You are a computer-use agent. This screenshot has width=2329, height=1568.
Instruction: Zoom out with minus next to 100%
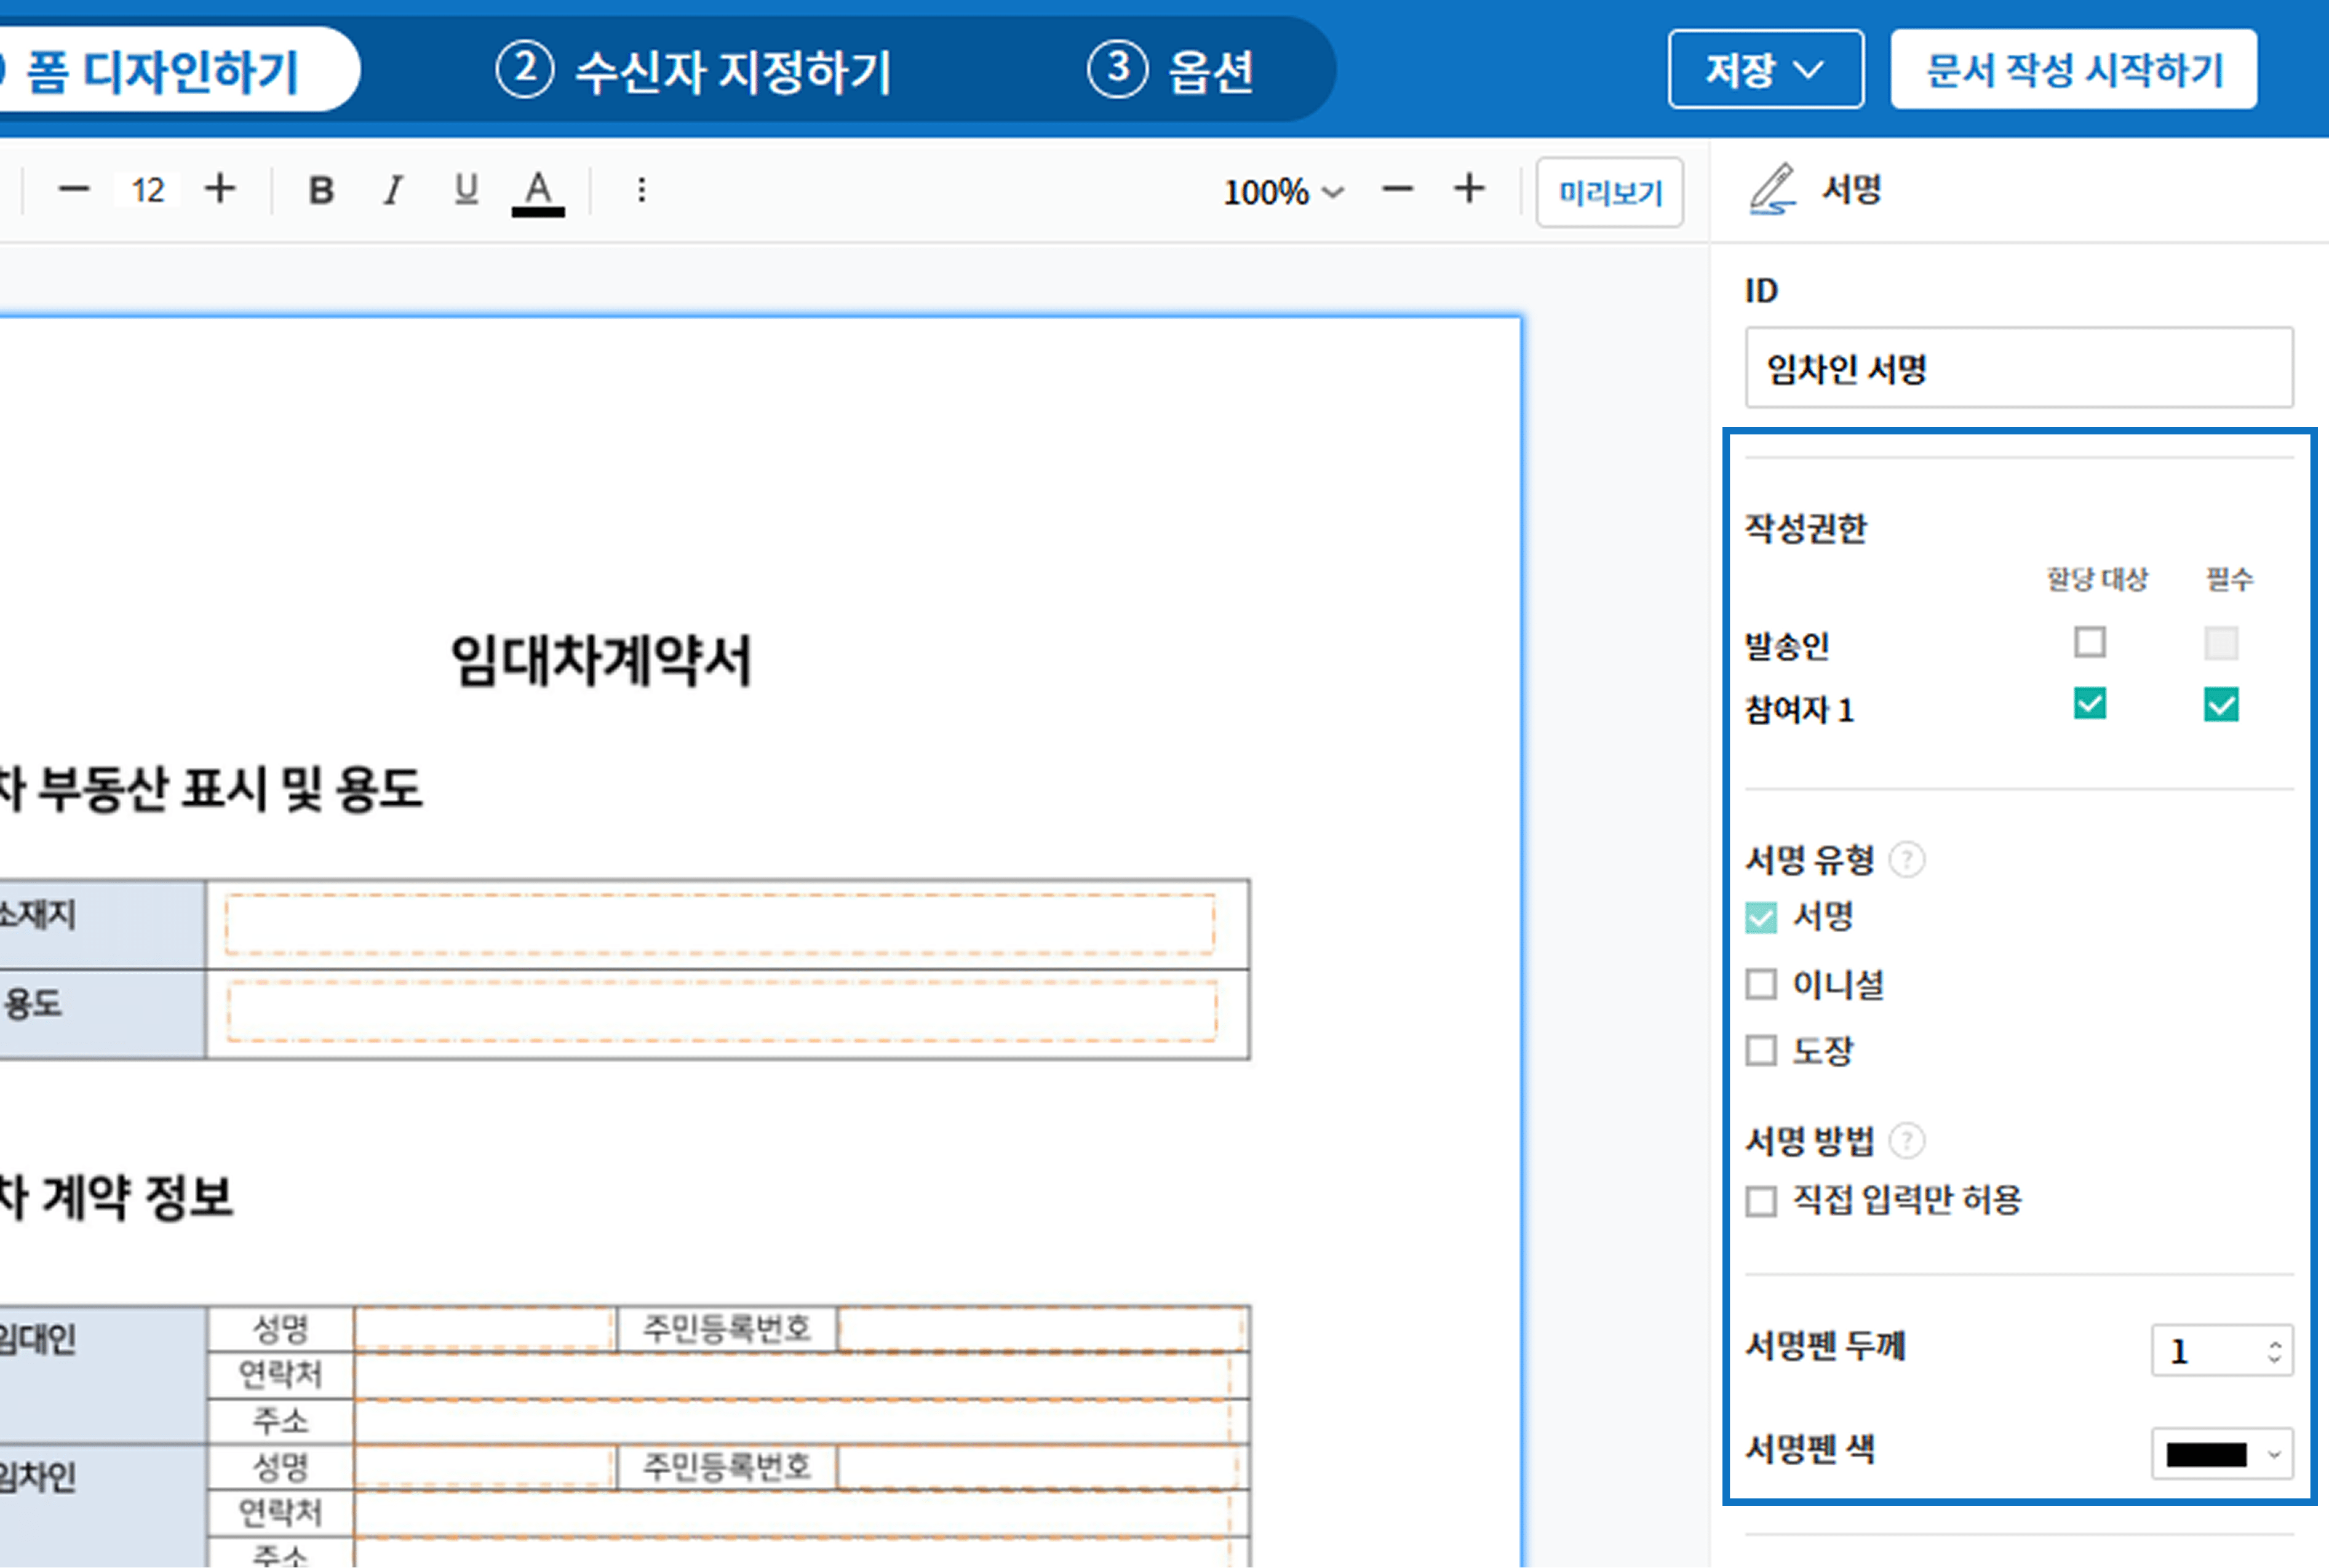pos(1398,189)
